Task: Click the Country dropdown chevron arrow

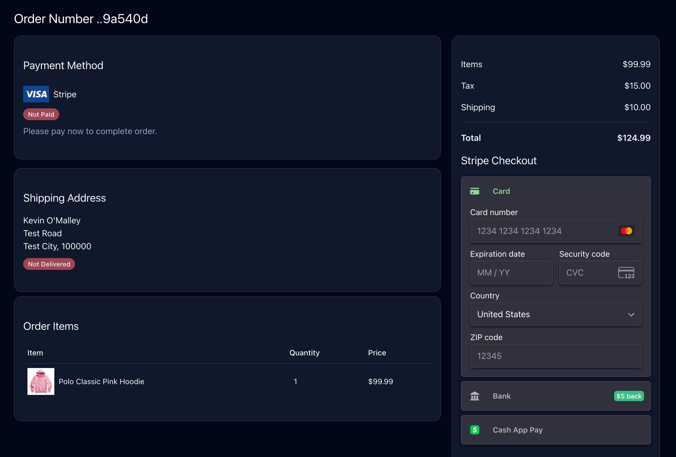Action: pos(631,315)
